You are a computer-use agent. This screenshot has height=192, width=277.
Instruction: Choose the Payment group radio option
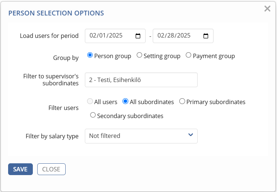[188, 55]
